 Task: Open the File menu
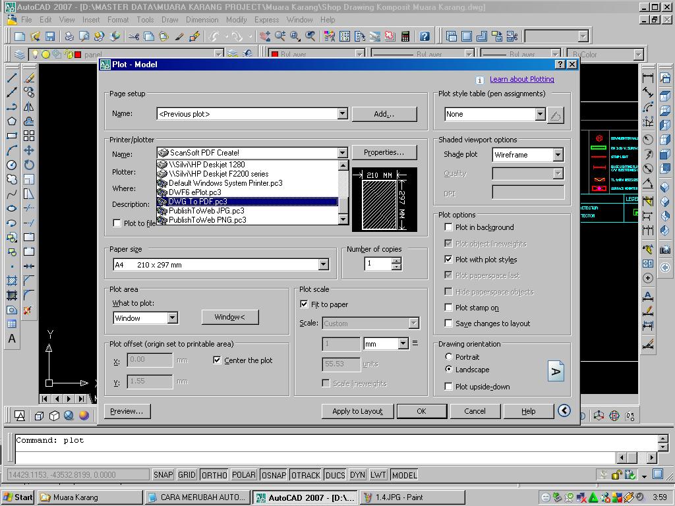[x=26, y=20]
